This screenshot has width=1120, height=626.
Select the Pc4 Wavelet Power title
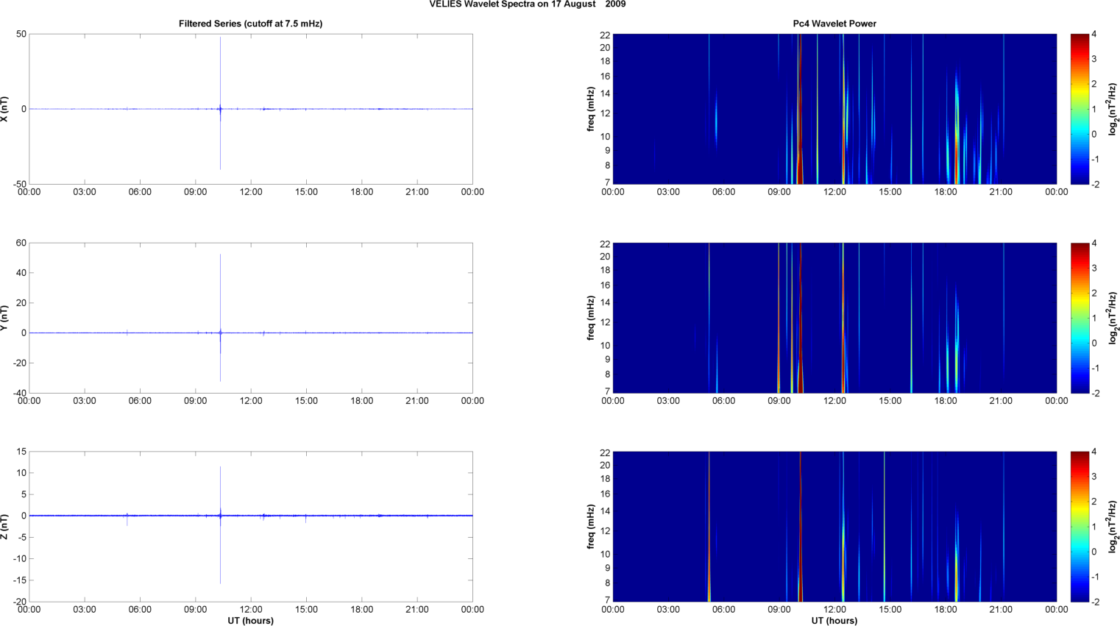834,24
